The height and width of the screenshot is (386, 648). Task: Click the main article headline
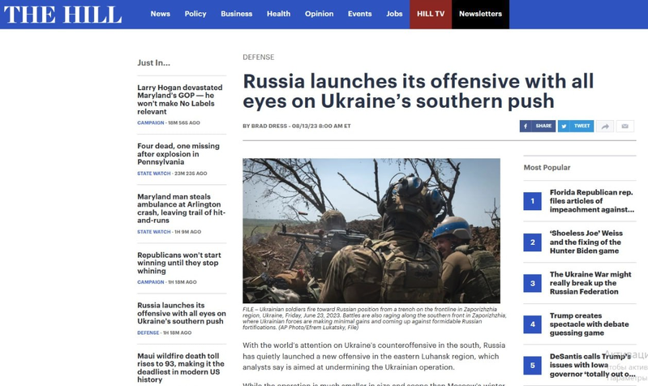[418, 91]
